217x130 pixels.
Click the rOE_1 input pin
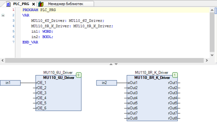41,83
